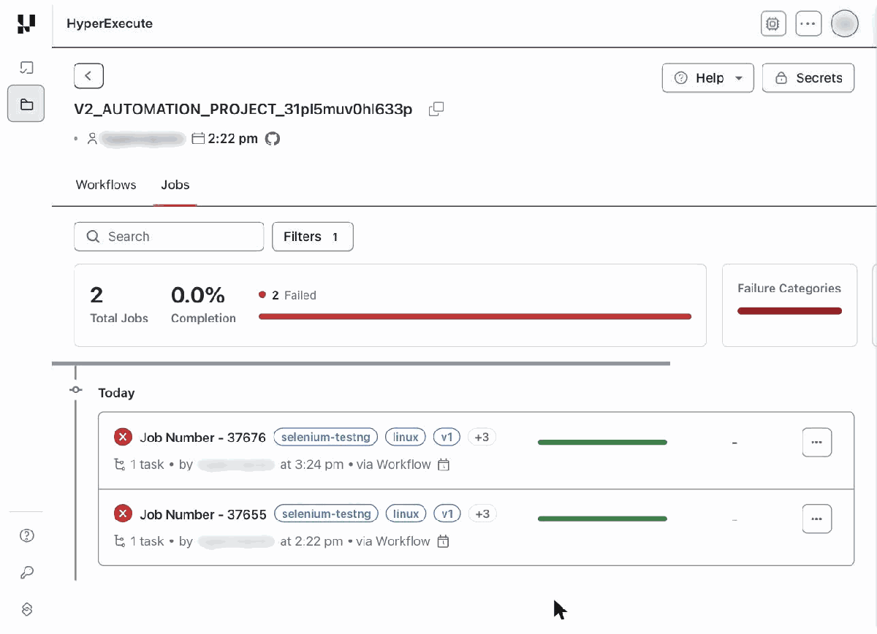Click the HyperExecute header title
This screenshot has height=634, width=877.
110,23
